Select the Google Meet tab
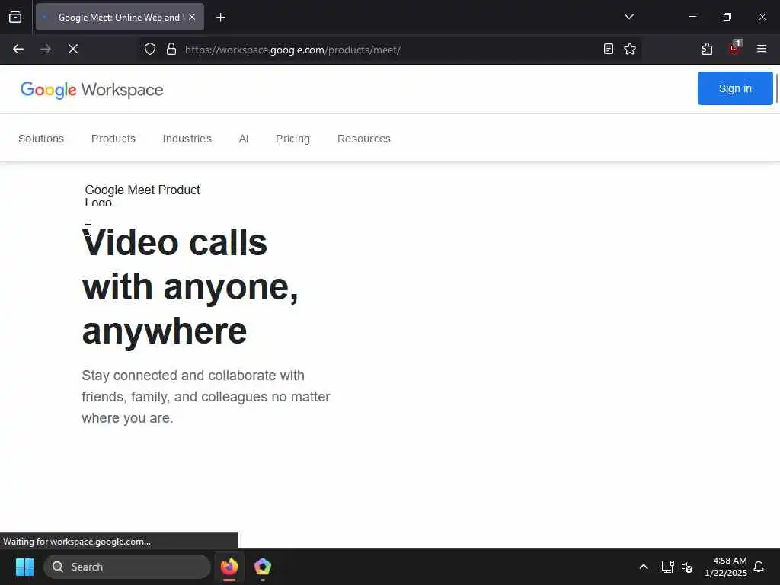Viewport: 780px width, 585px height. 120,17
